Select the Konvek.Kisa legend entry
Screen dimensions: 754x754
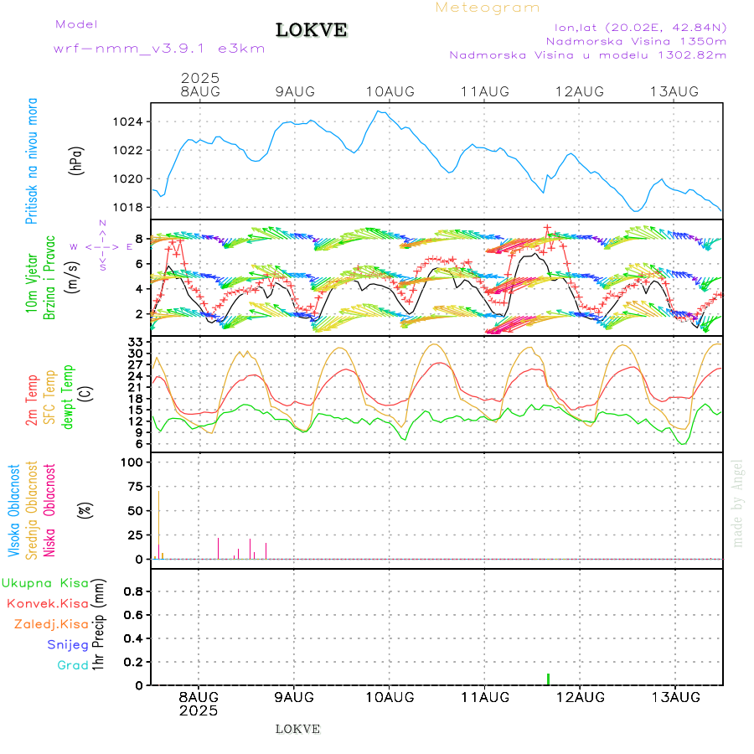coord(48,603)
